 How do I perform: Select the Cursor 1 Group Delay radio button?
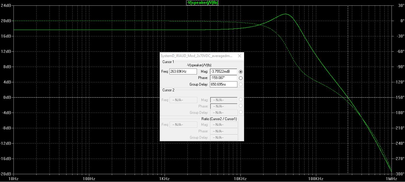pyautogui.click(x=241, y=84)
